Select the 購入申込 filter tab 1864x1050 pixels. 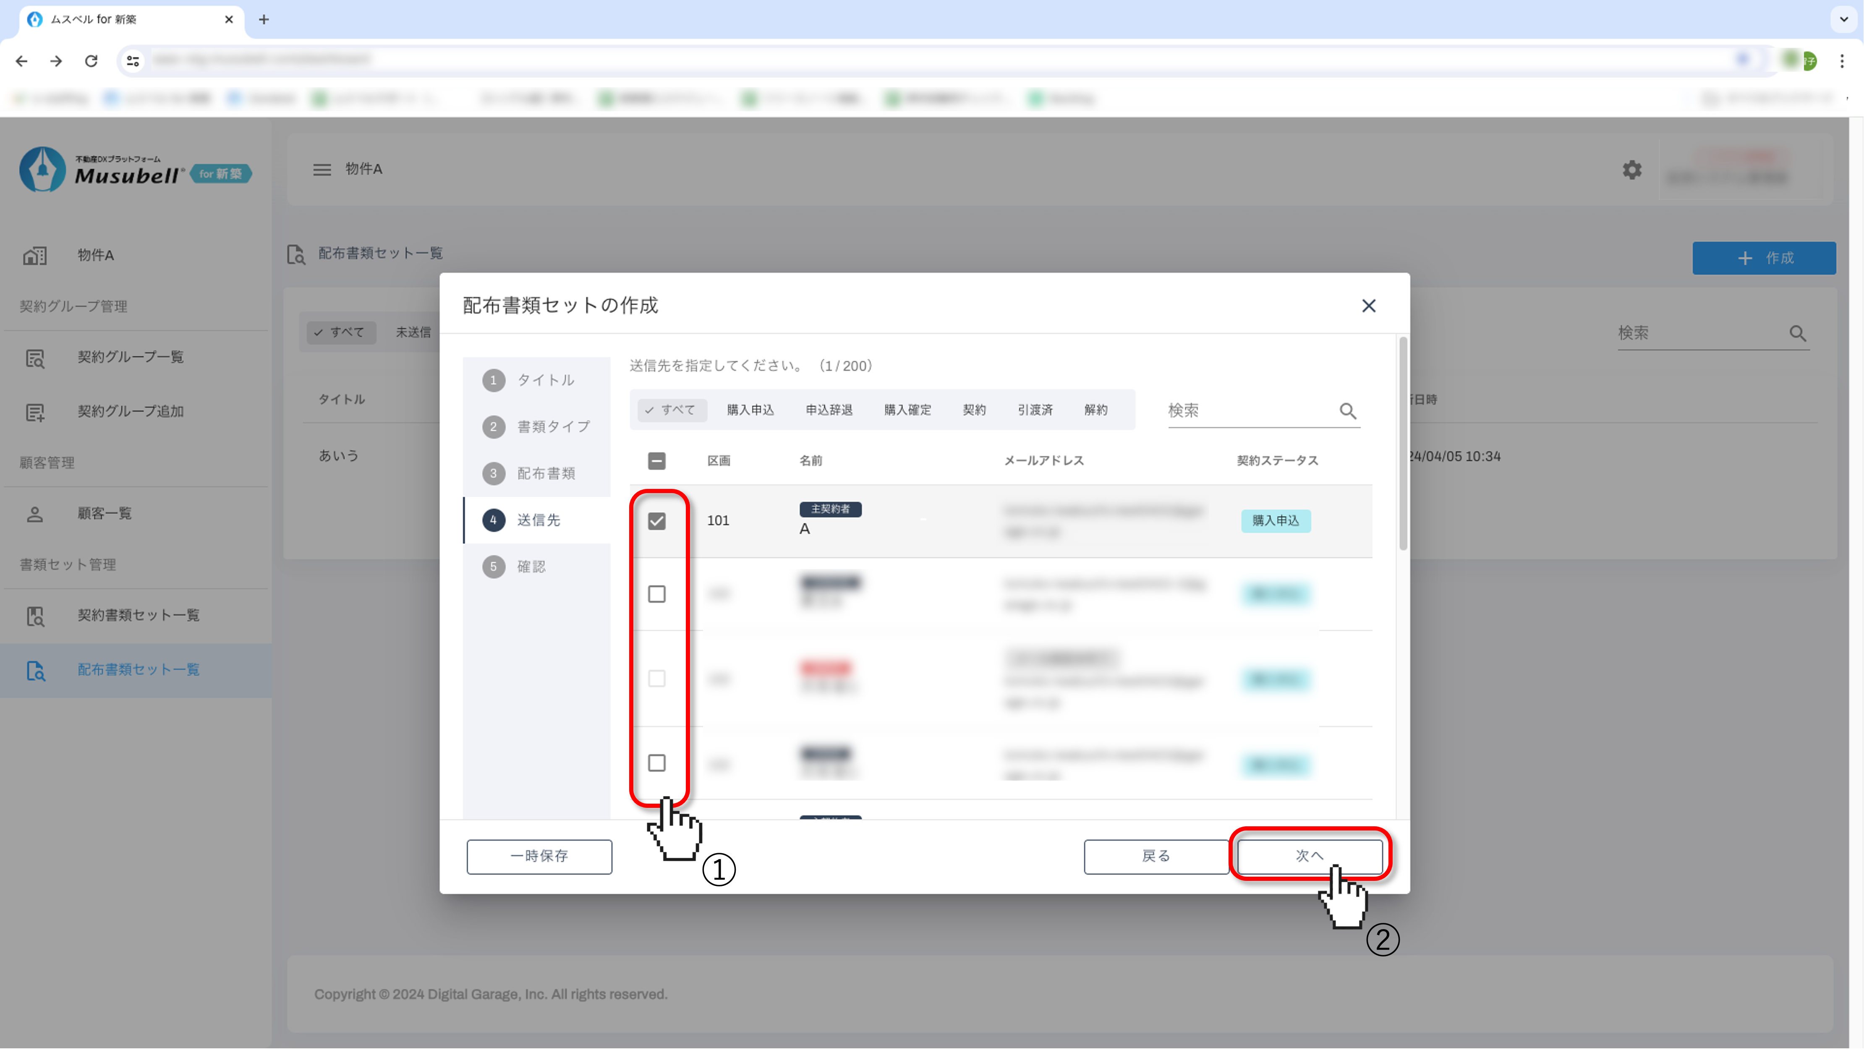(750, 410)
